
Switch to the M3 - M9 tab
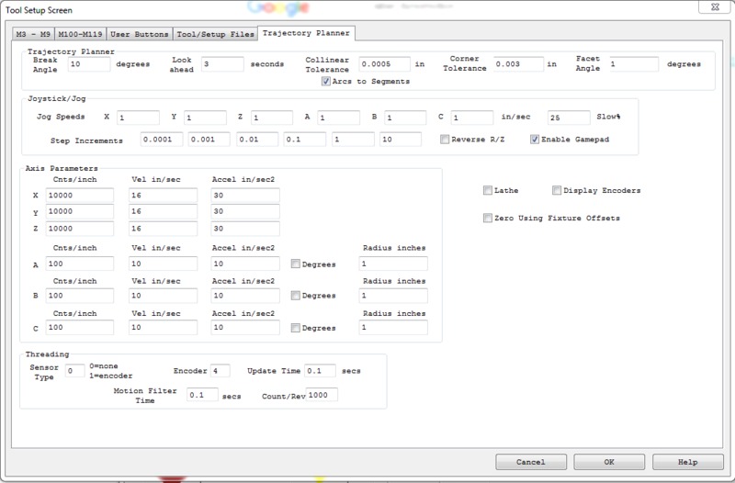click(33, 35)
